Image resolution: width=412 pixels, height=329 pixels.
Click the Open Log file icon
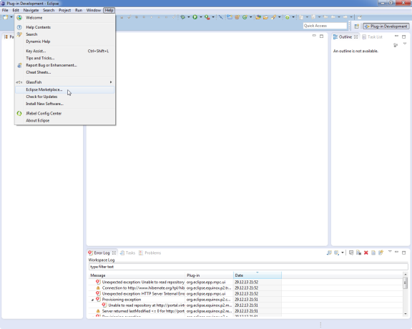click(373, 252)
